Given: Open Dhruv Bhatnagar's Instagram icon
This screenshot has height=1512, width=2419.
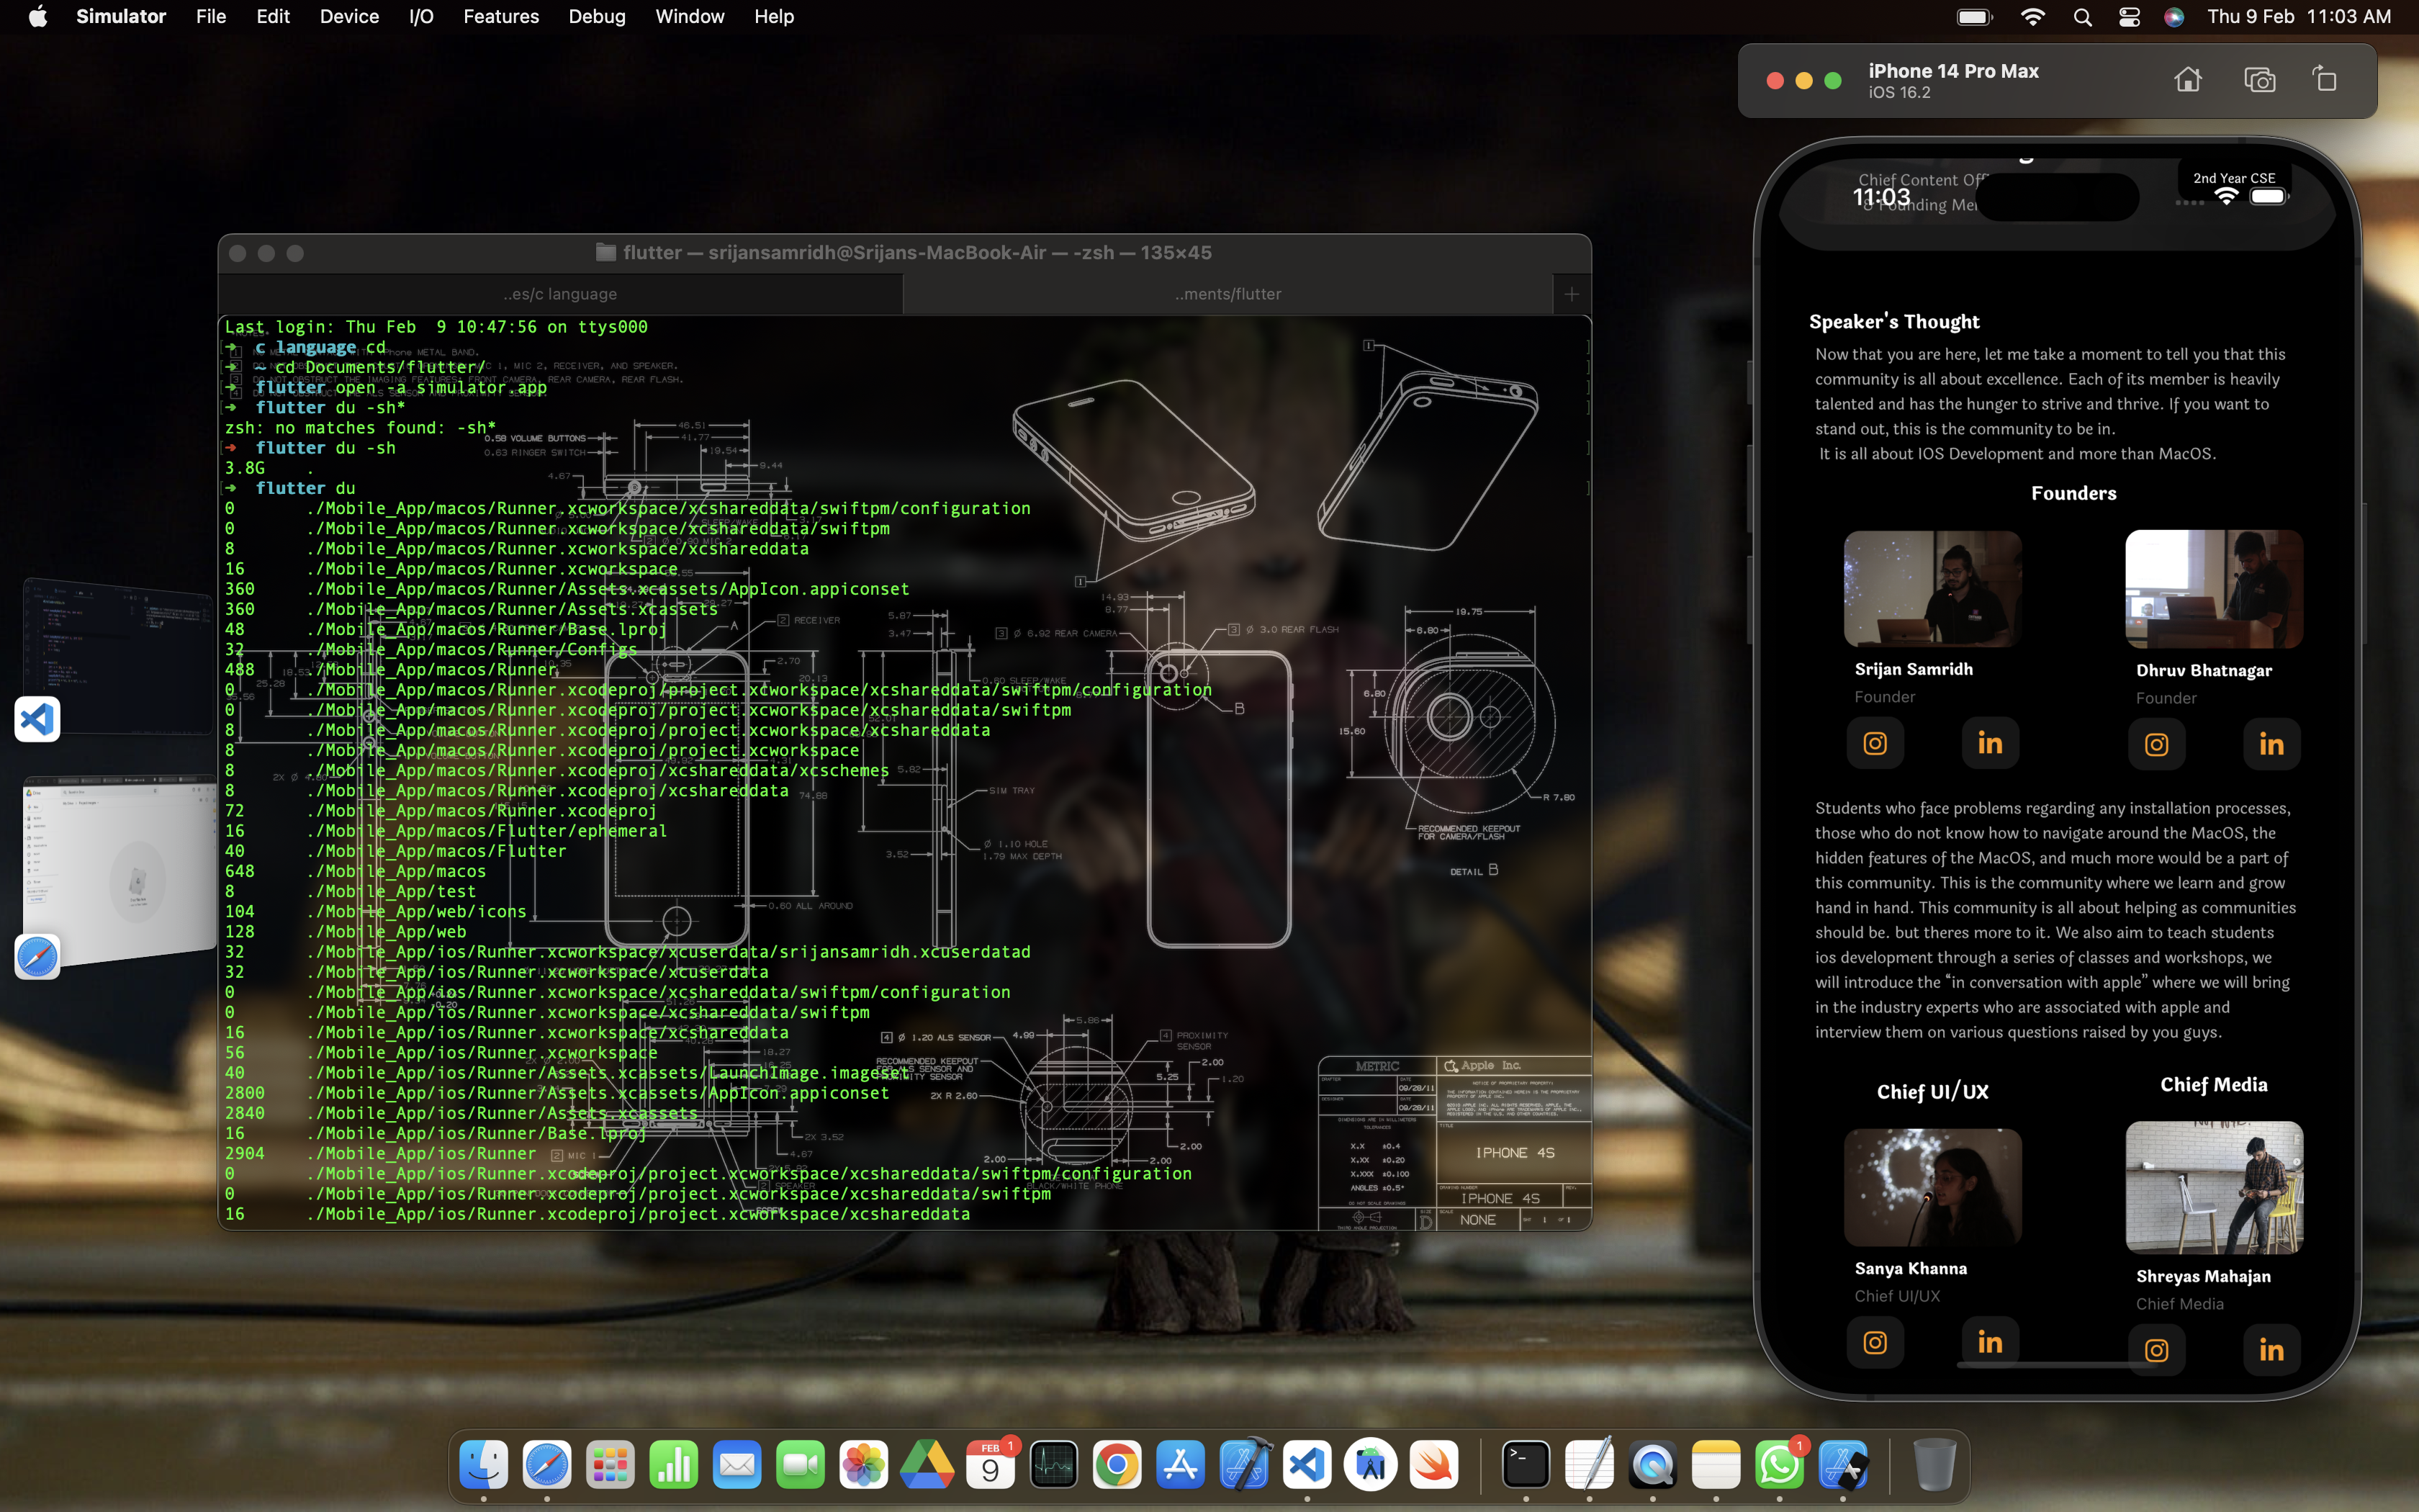Looking at the screenshot, I should 2157,745.
